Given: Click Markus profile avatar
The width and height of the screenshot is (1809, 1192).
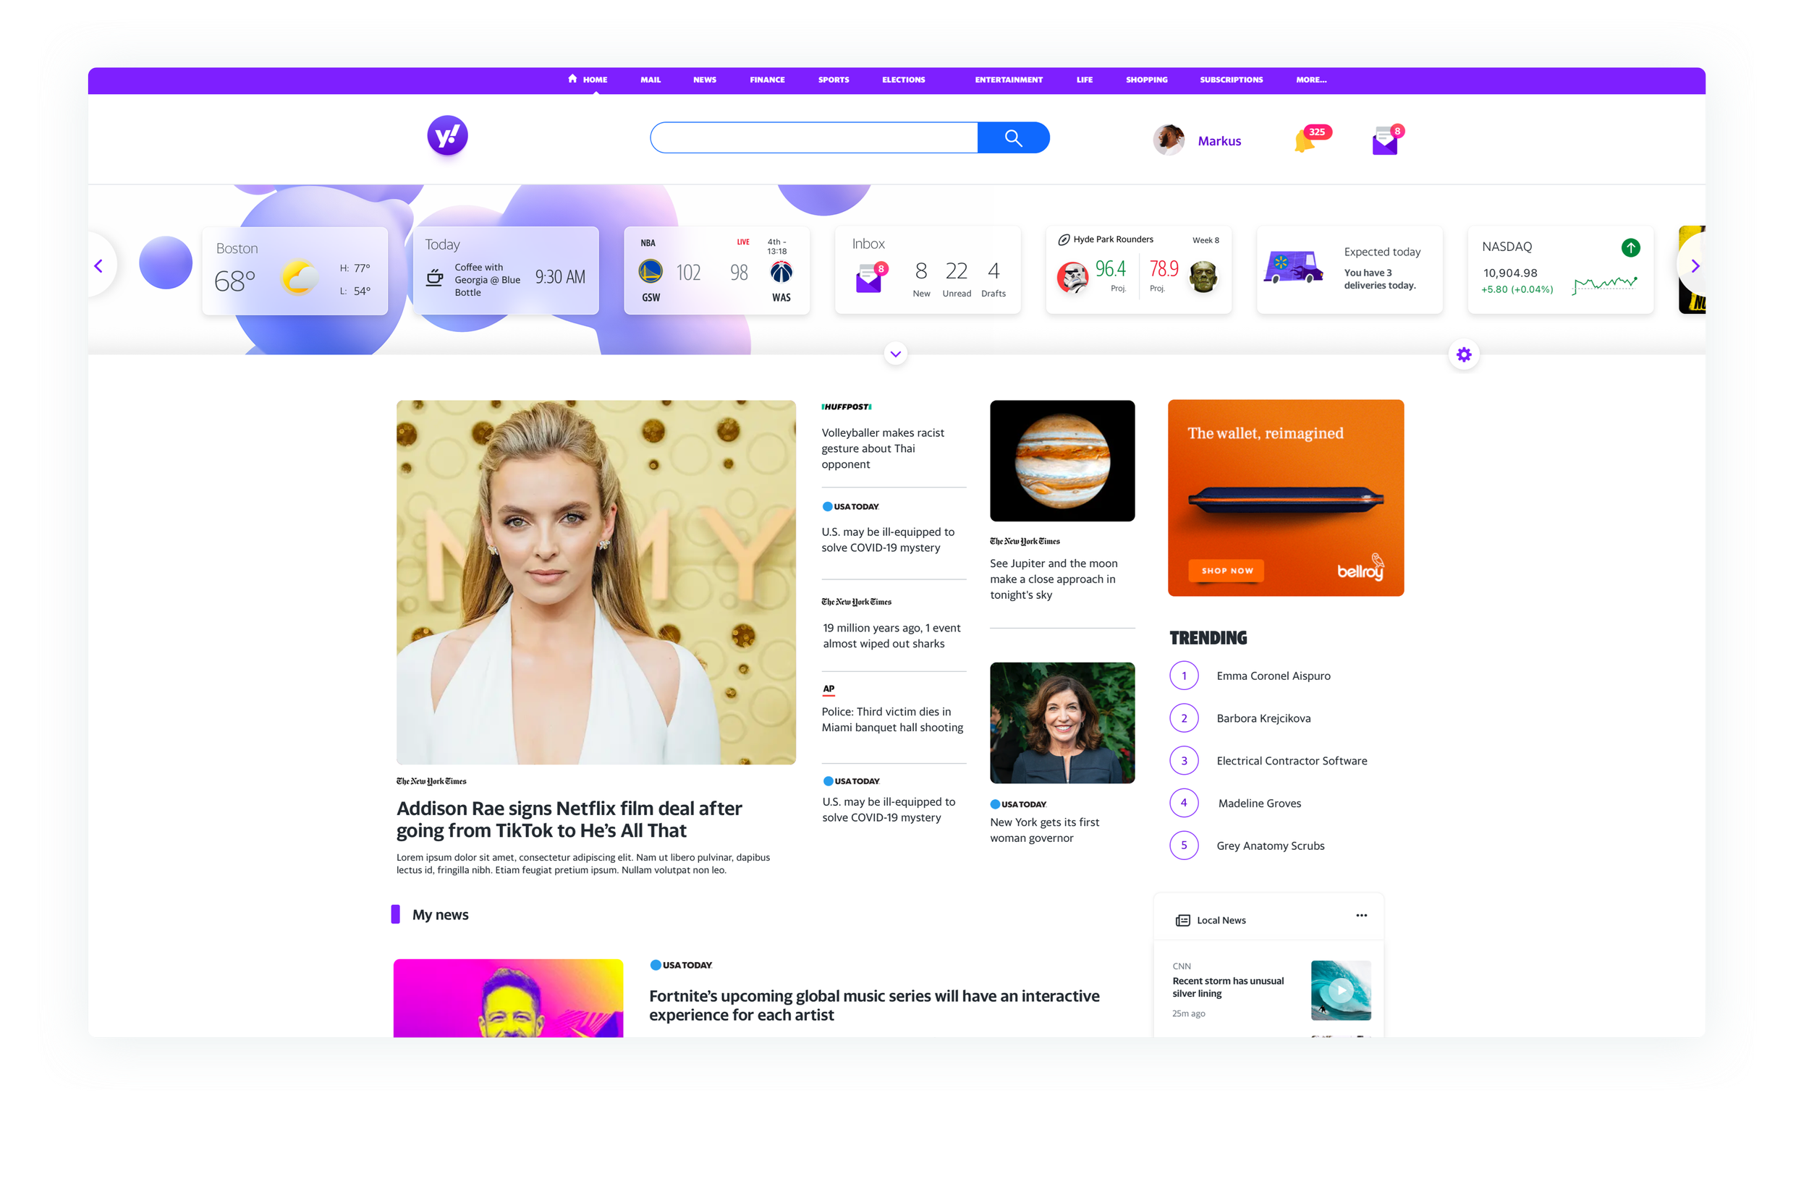Looking at the screenshot, I should (1168, 140).
